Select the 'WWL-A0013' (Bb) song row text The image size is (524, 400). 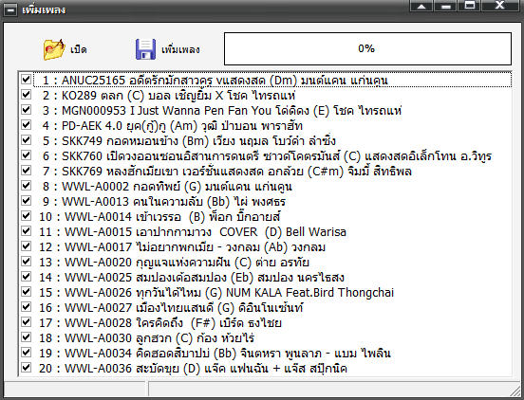tap(164, 202)
